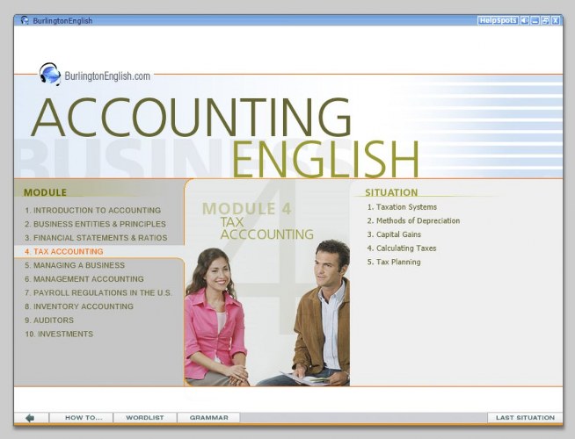Minimize the BurlingtonEnglish window
This screenshot has width=575, height=439.
535,20
